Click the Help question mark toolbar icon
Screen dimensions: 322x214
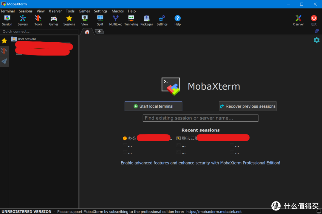[x=178, y=21]
